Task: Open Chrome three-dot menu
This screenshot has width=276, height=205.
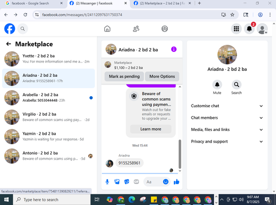Action: [x=270, y=15]
